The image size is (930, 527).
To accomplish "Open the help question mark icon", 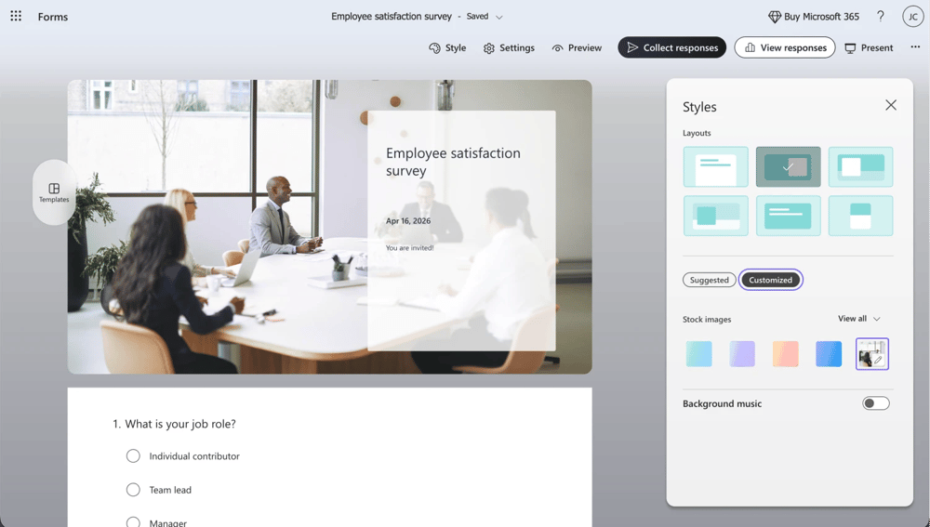I will [x=881, y=17].
